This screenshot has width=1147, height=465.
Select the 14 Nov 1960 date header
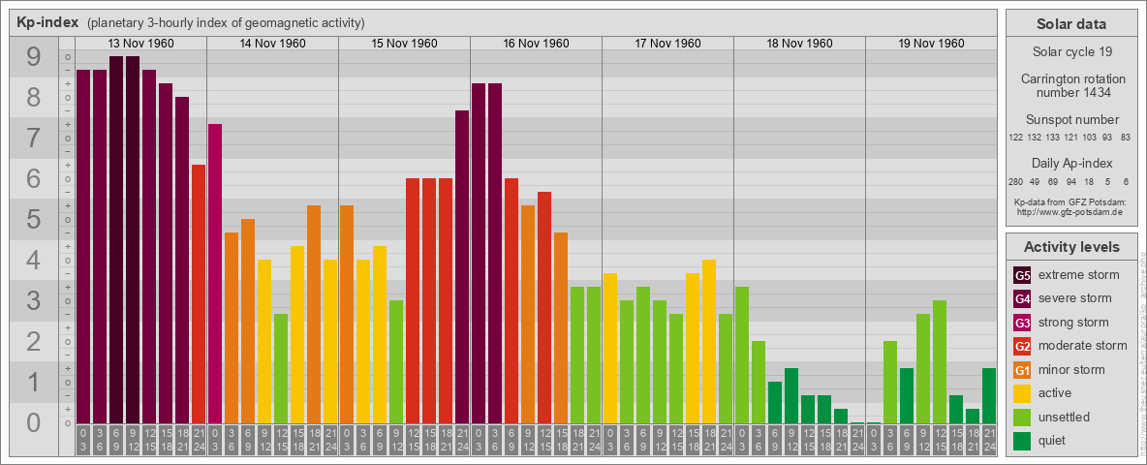pyautogui.click(x=272, y=44)
